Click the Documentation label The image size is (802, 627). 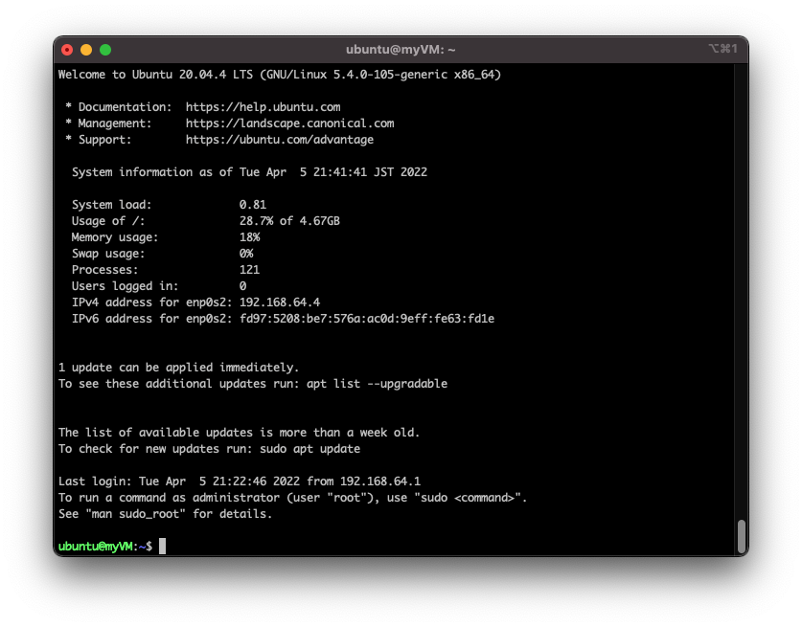125,107
